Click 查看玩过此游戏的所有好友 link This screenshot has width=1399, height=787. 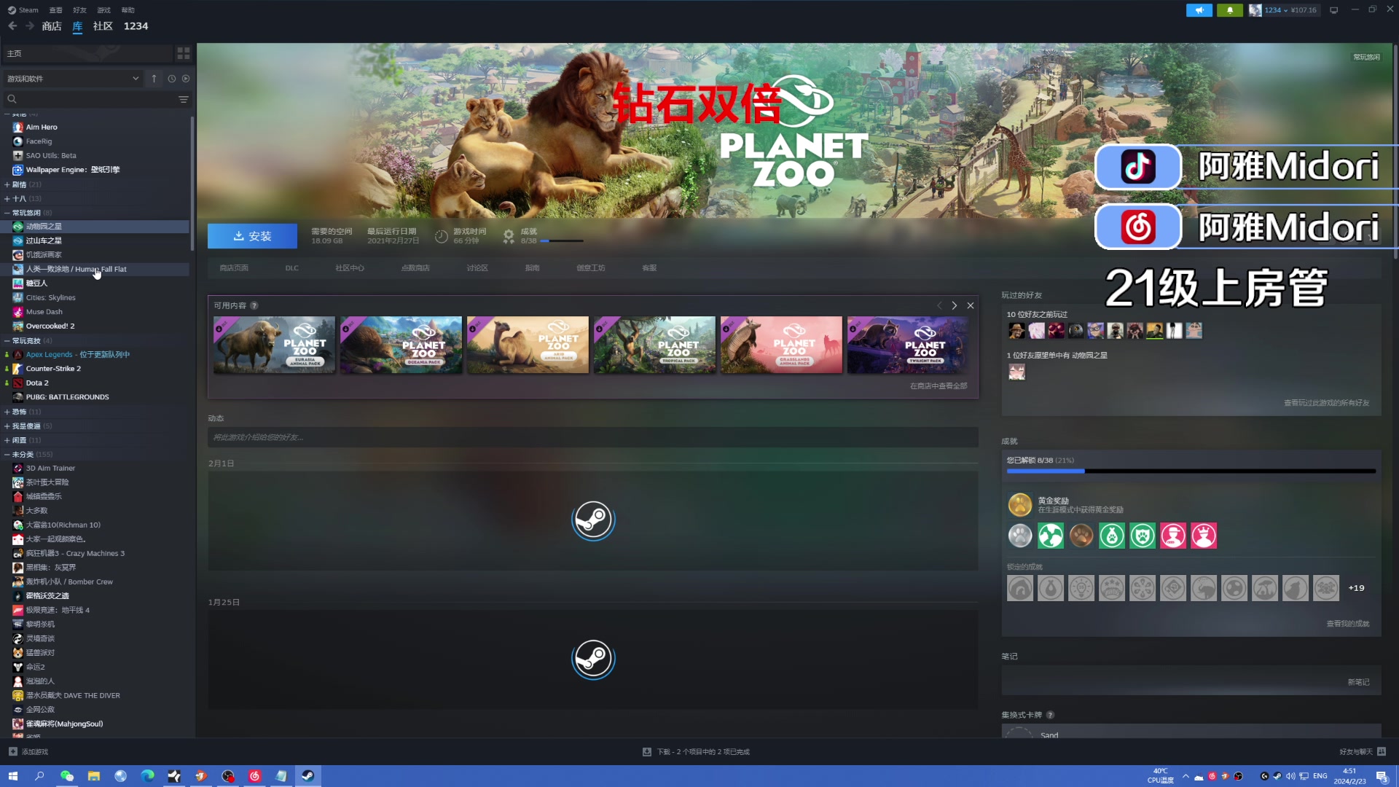1326,403
